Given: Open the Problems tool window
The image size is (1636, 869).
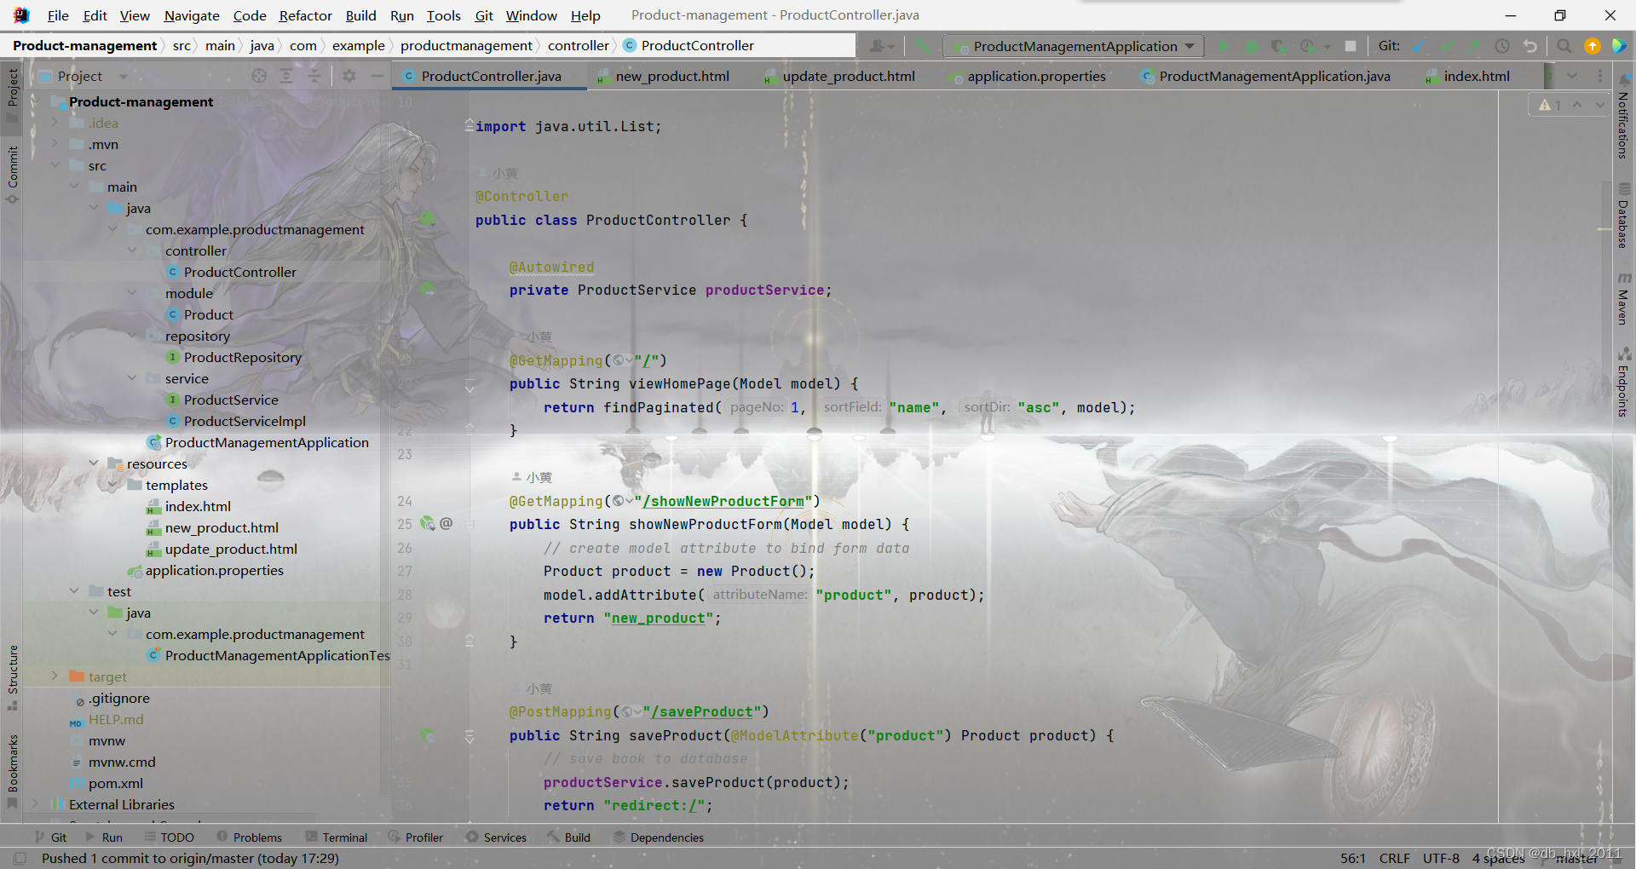Looking at the screenshot, I should click(250, 837).
